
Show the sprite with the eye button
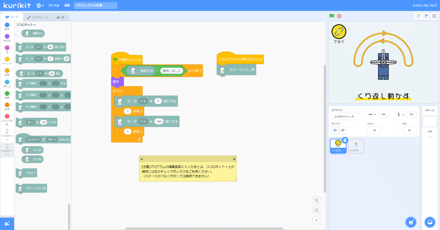(x=335, y=130)
